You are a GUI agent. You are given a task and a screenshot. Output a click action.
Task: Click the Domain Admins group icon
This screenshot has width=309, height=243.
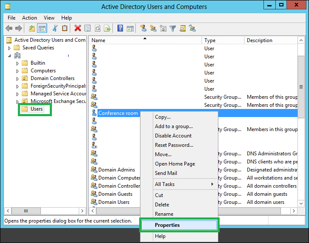pos(94,169)
